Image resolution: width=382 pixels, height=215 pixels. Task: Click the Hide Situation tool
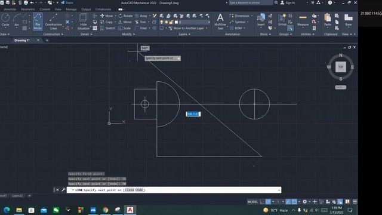(84, 21)
